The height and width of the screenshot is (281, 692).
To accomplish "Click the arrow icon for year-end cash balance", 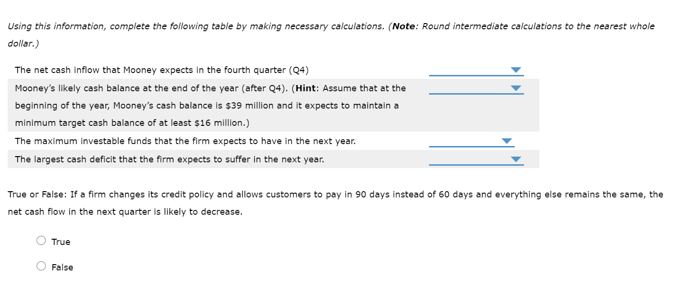I will 515,88.
